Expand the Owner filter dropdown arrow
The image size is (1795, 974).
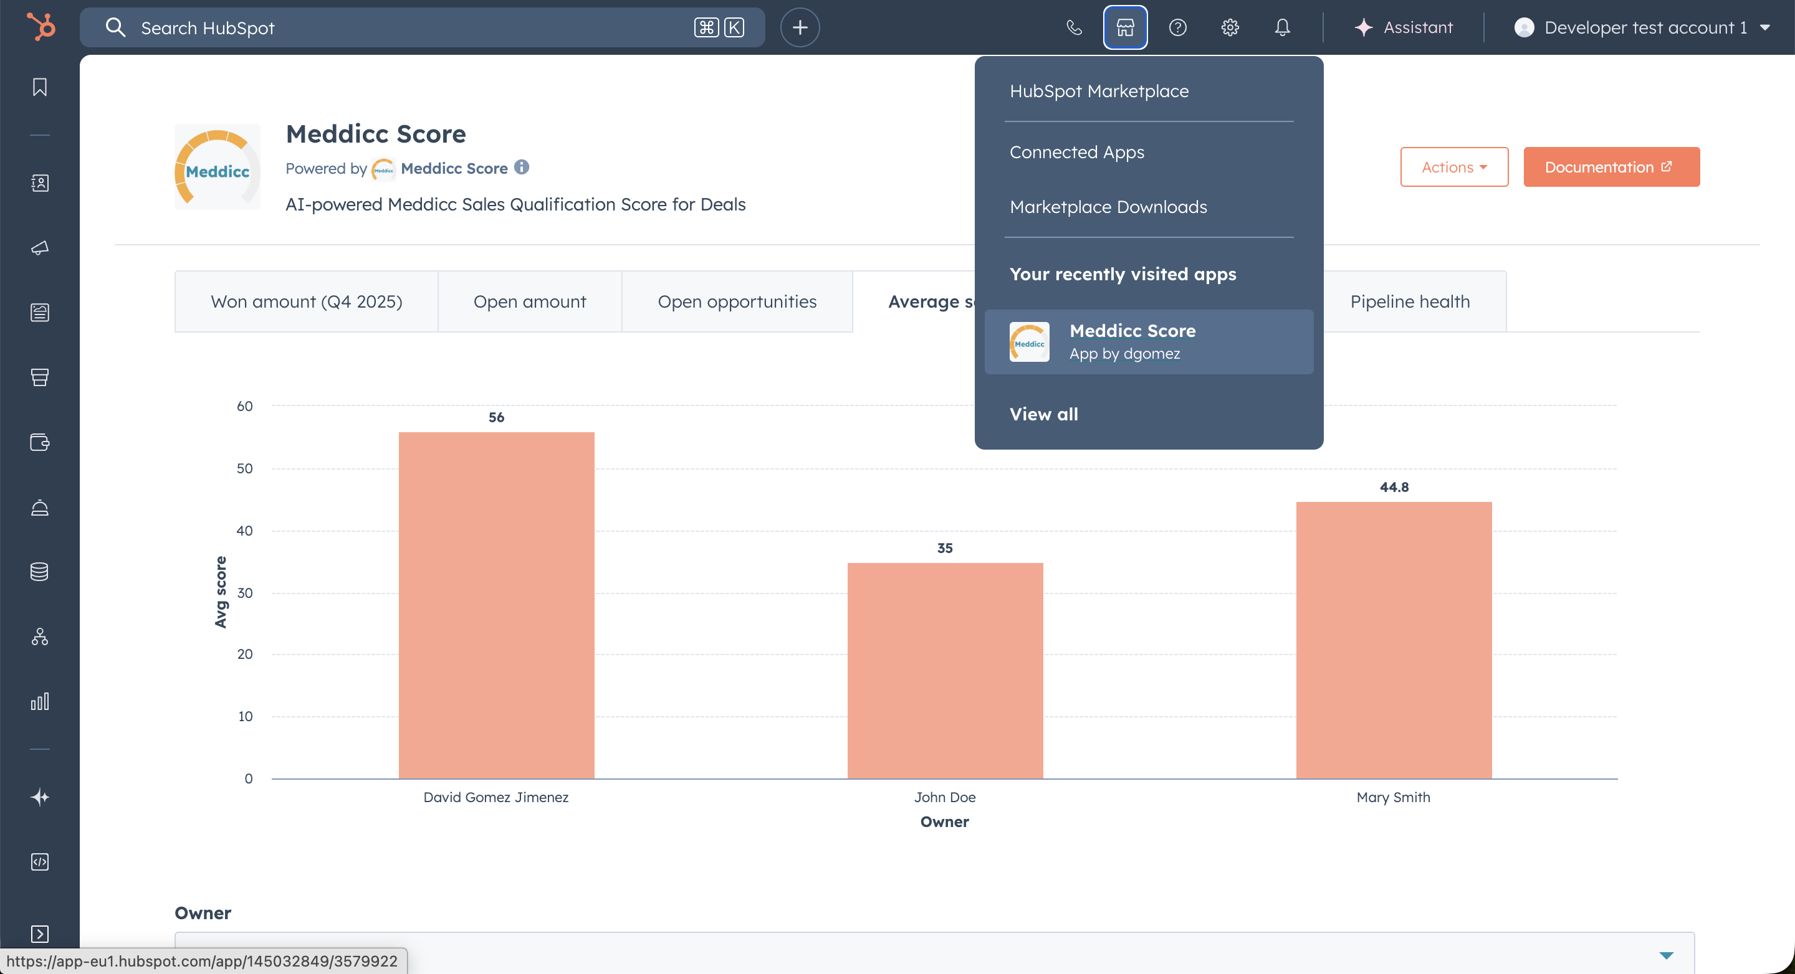pyautogui.click(x=1666, y=955)
